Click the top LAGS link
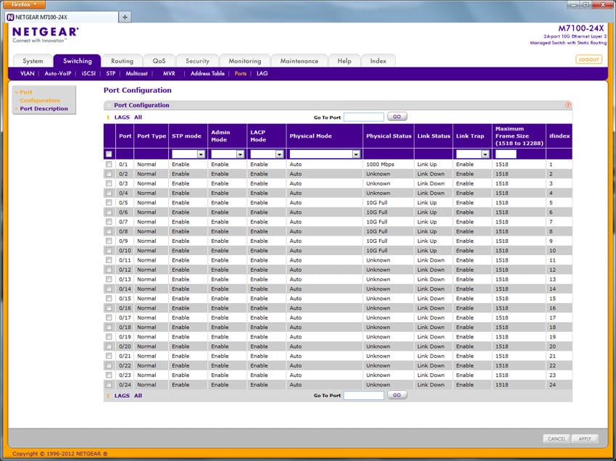616x461 pixels. 122,117
